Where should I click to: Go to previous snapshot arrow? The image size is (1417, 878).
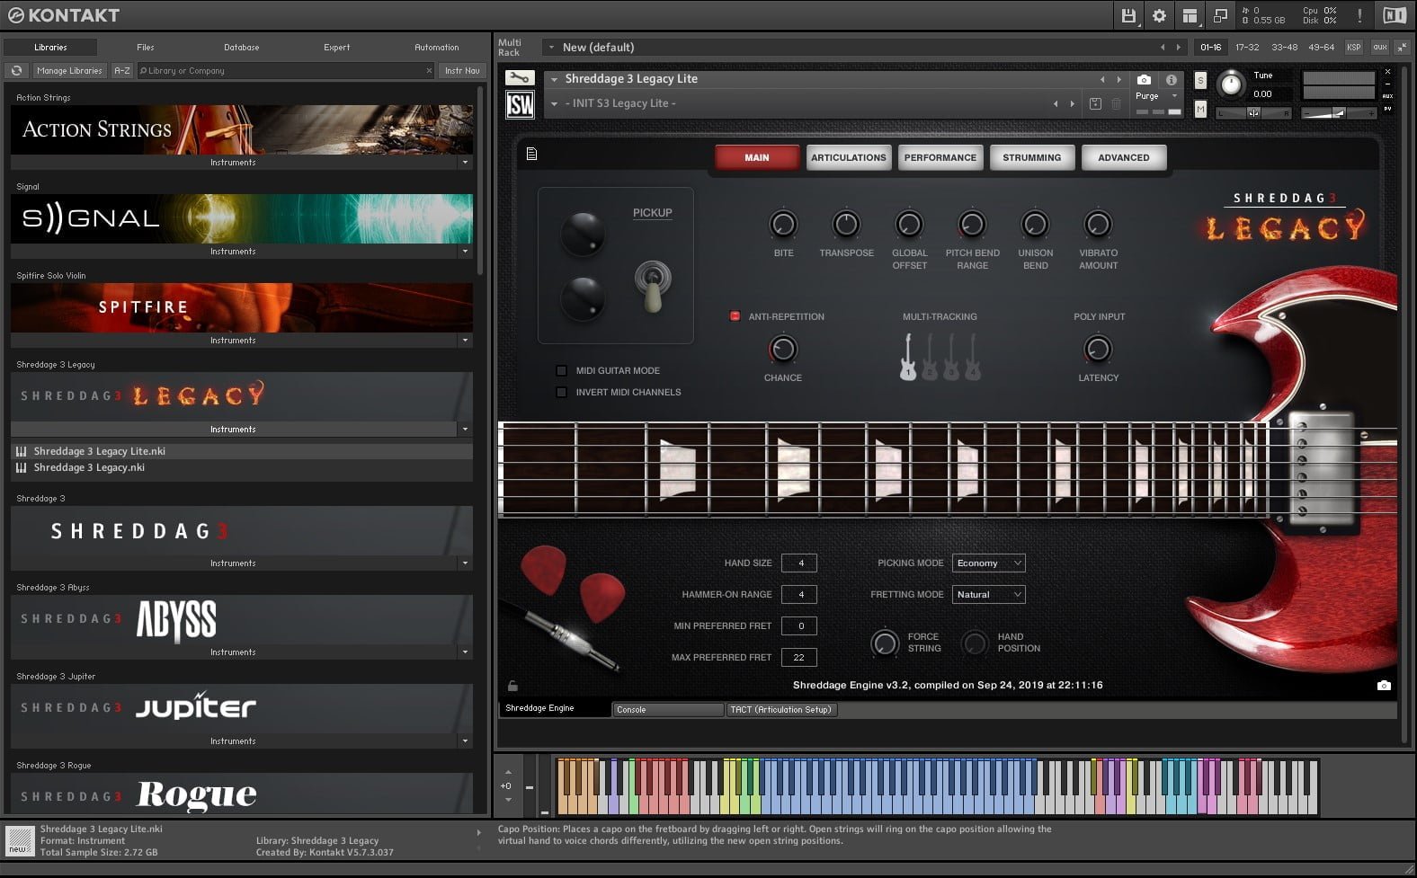(x=1056, y=103)
